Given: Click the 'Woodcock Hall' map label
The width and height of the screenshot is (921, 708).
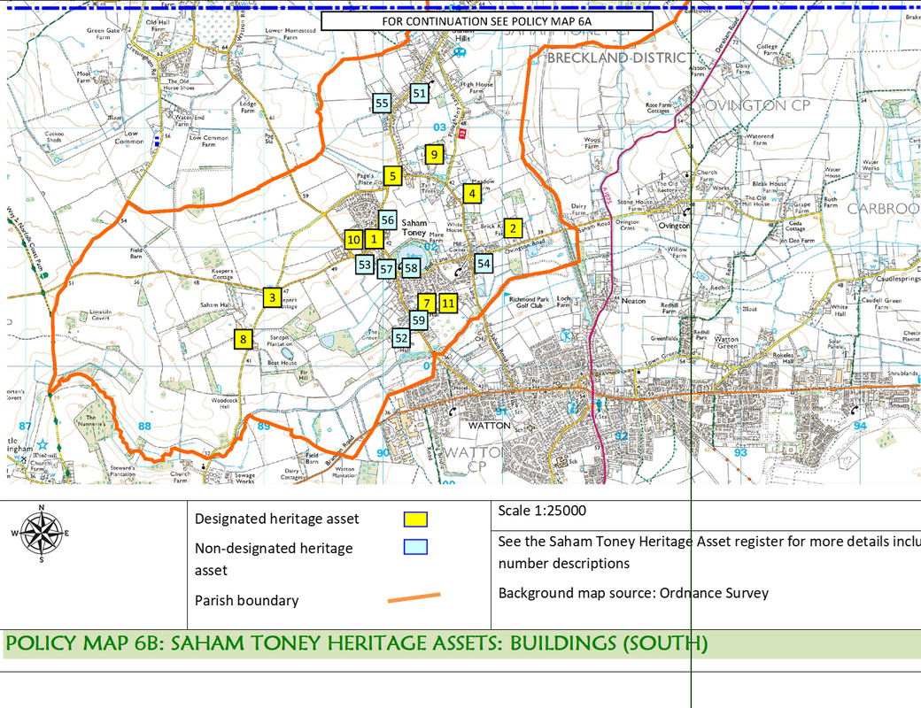Looking at the screenshot, I should click(225, 404).
